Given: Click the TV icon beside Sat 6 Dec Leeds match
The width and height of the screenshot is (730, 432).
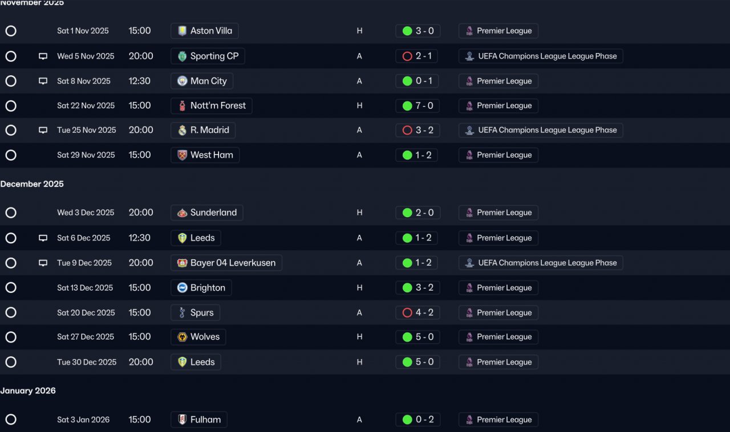Looking at the screenshot, I should (43, 238).
